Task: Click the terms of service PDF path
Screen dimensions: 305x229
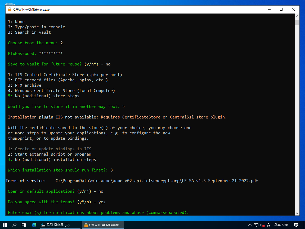Action: coord(157,181)
